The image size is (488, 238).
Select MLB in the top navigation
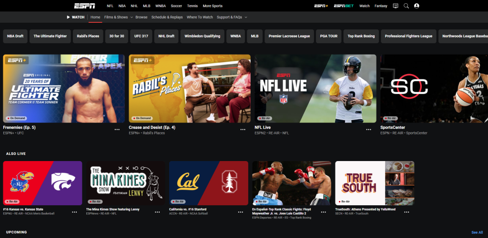[147, 6]
